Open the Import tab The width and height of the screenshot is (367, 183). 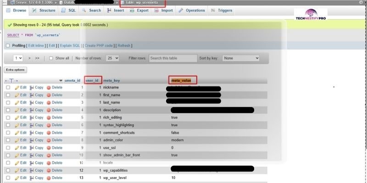[x=164, y=11]
